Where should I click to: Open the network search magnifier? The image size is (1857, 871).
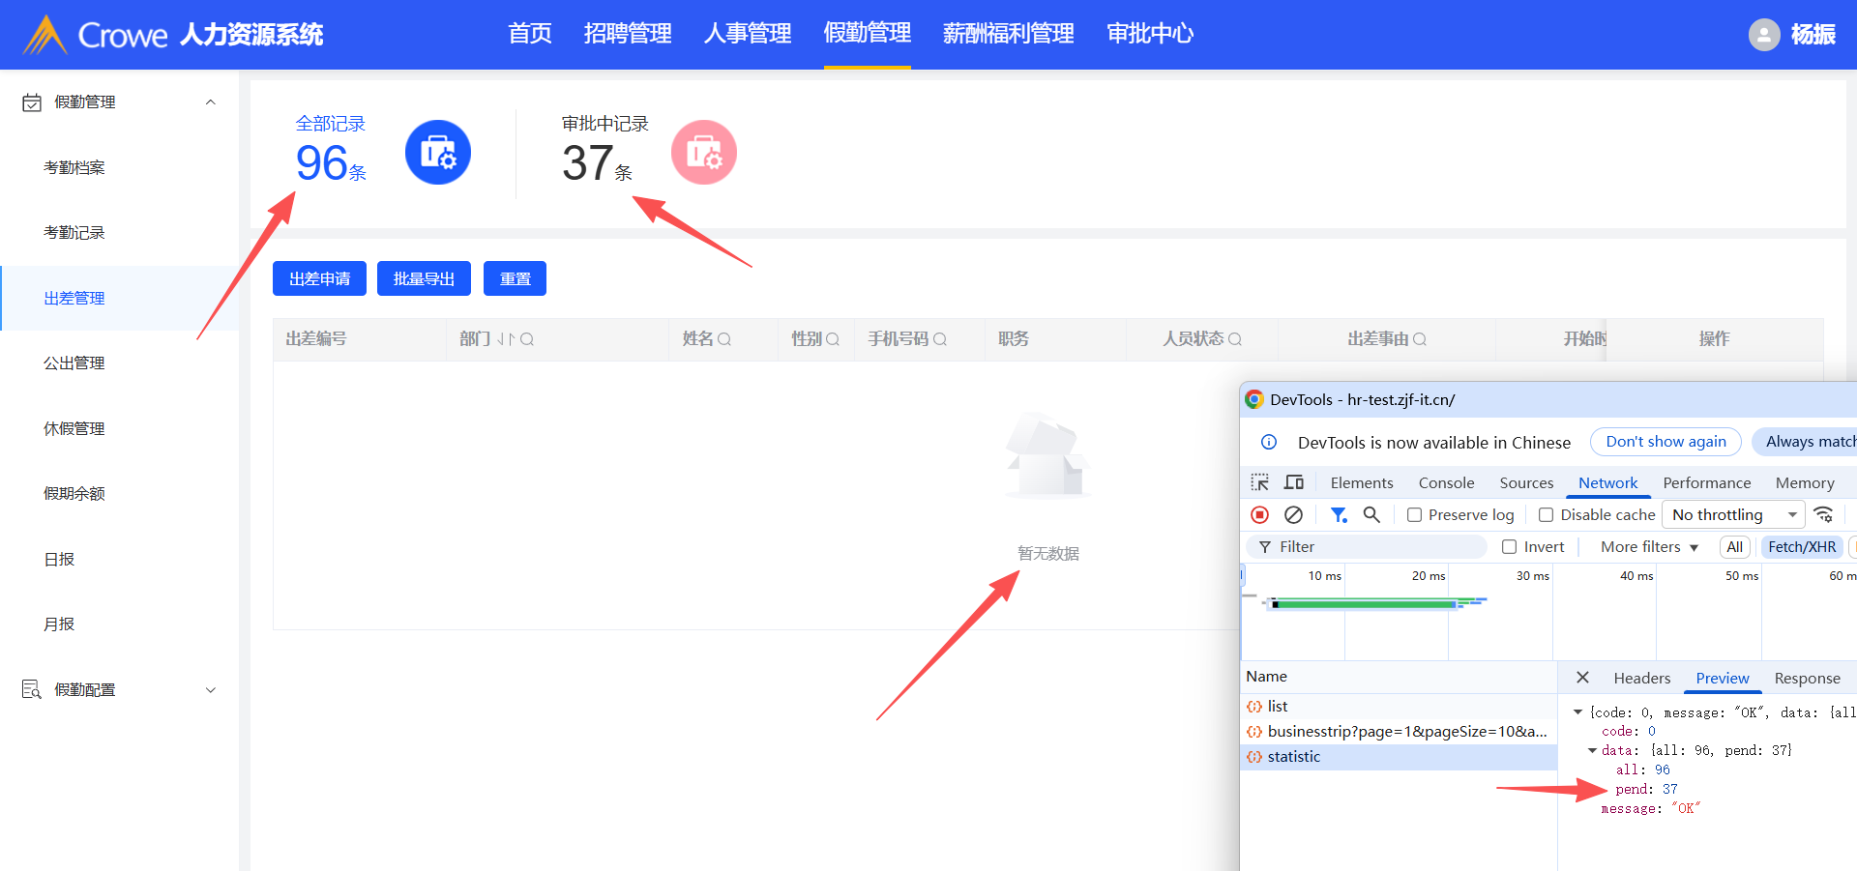tap(1371, 515)
